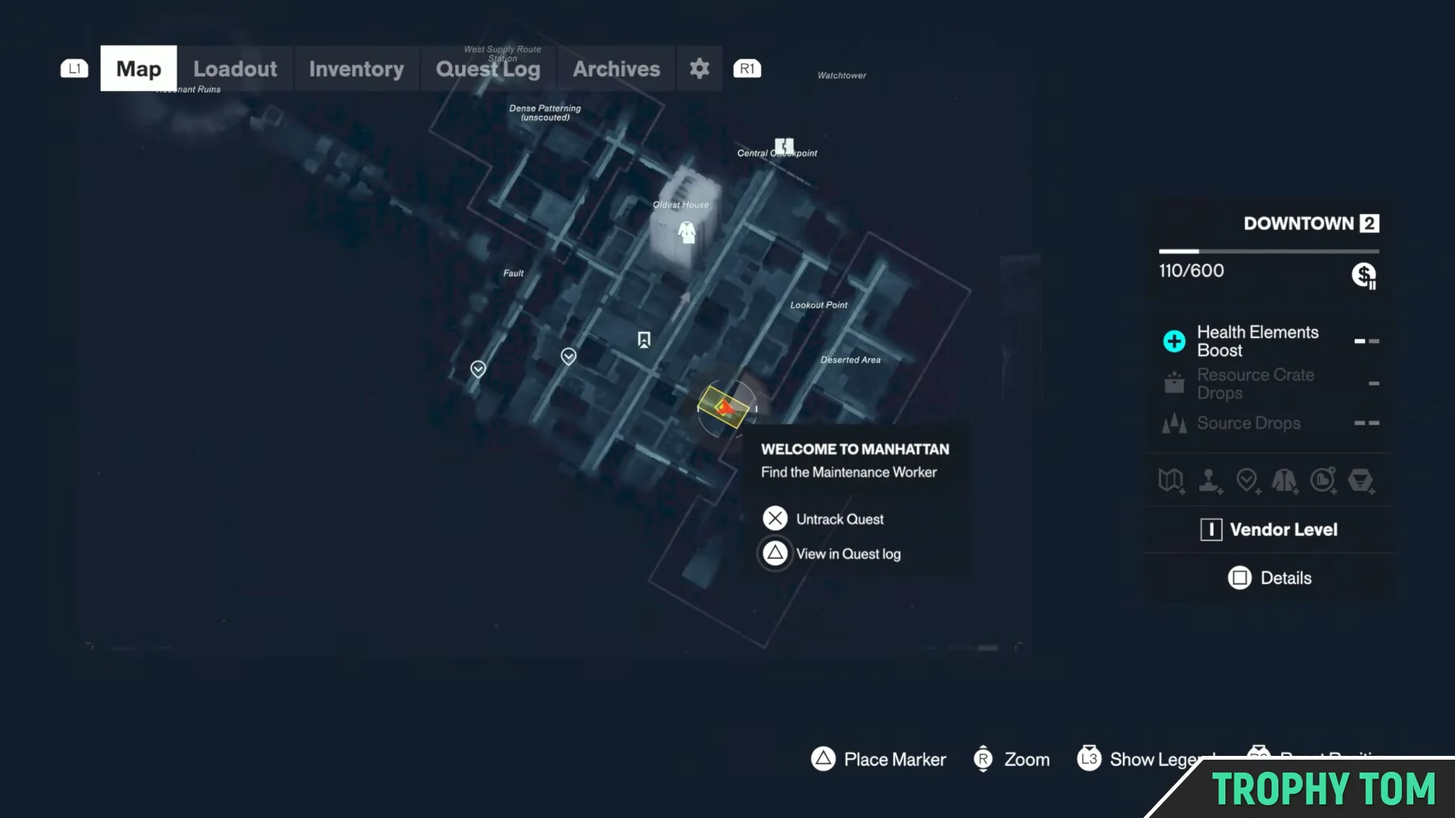The width and height of the screenshot is (1455, 818).
Task: Choose Untrack Quest
Action: [x=840, y=519]
